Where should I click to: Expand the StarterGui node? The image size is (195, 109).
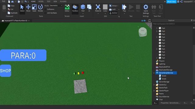[x=154, y=85]
